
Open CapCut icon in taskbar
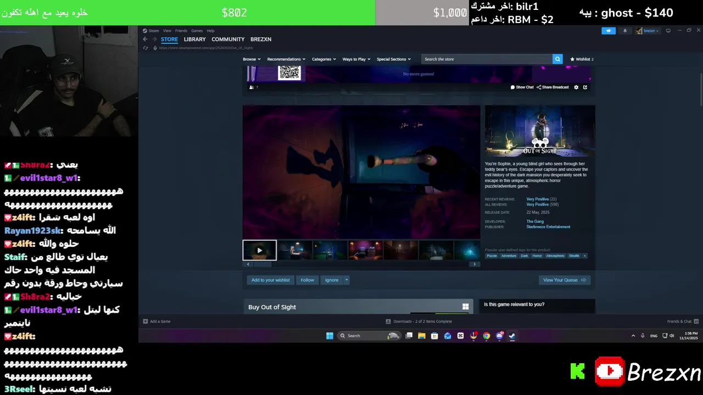tap(460, 336)
